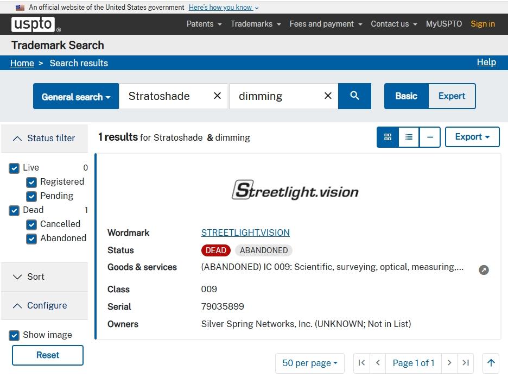Go to previous page of results

pos(378,363)
